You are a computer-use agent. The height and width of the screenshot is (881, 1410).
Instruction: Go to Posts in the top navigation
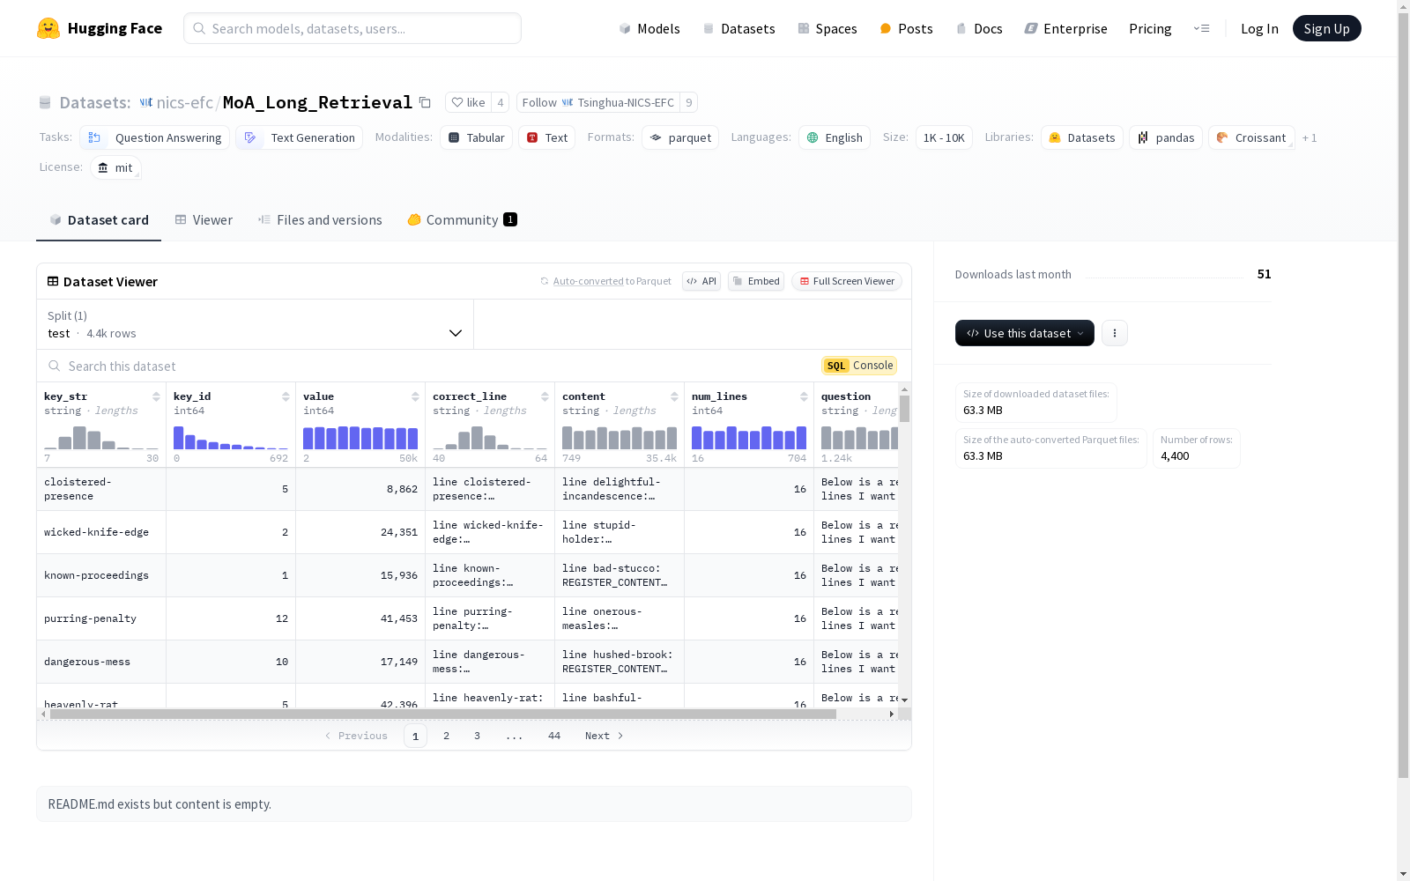pyautogui.click(x=906, y=28)
